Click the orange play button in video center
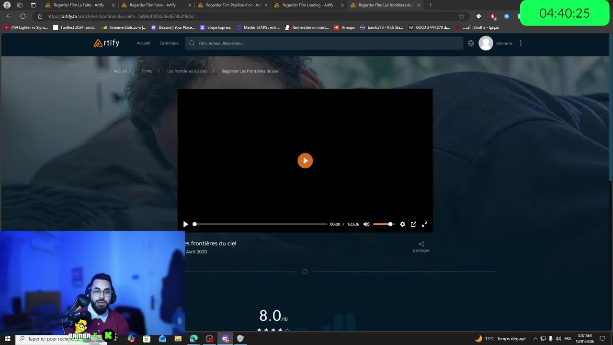 point(305,161)
